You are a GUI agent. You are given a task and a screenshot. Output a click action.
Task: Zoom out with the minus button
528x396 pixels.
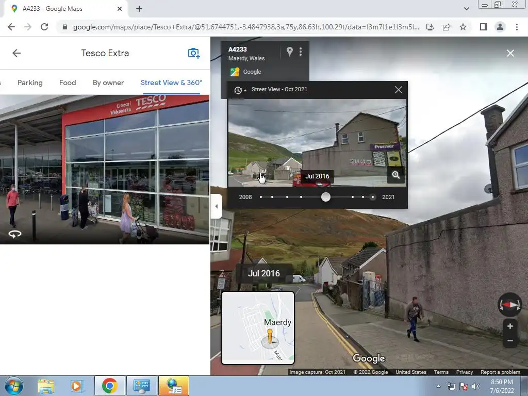510,340
